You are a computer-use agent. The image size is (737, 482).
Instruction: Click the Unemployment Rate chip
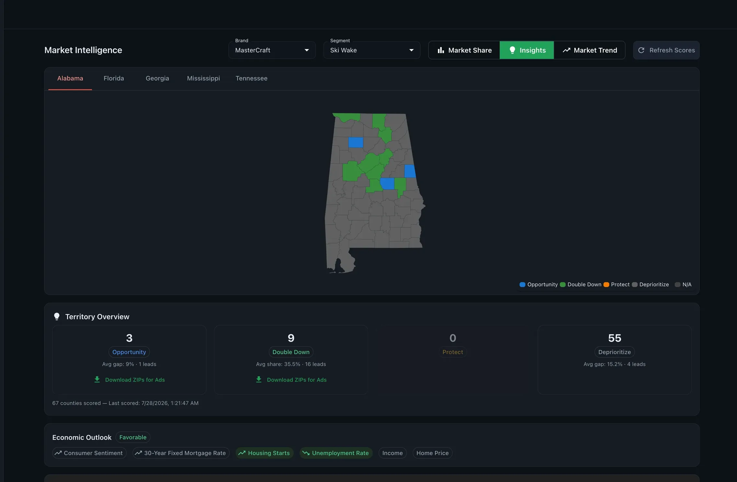pos(336,453)
